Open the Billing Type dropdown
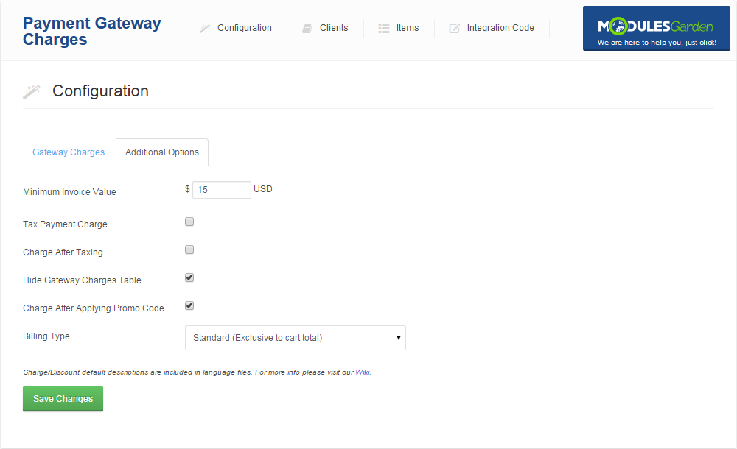737x449 pixels. pyautogui.click(x=295, y=338)
